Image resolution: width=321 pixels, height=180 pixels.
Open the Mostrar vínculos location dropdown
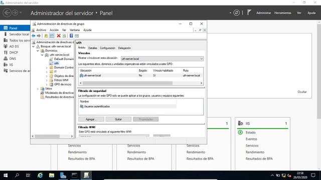pyautogui.click(x=162, y=58)
